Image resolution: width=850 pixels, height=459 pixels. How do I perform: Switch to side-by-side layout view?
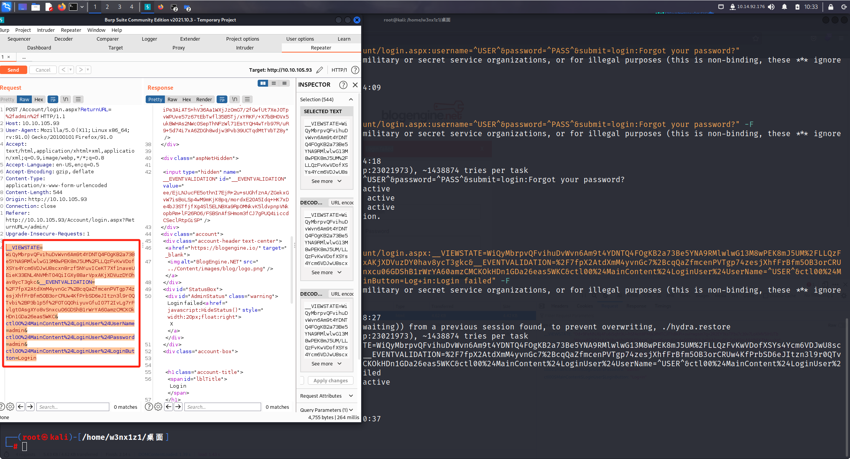point(263,83)
